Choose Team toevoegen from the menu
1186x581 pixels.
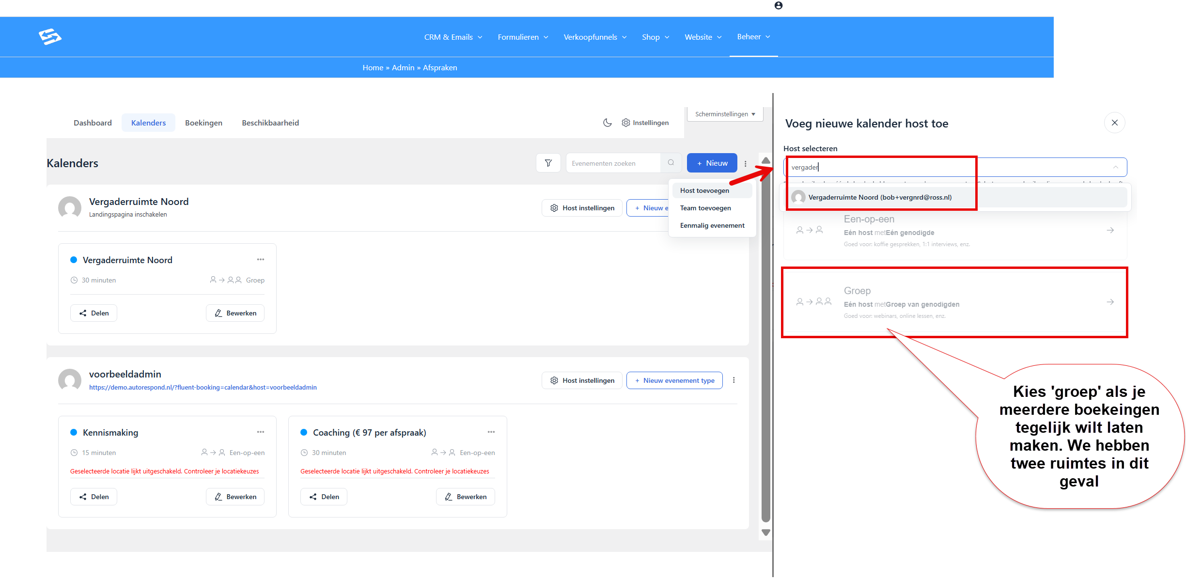(x=705, y=208)
